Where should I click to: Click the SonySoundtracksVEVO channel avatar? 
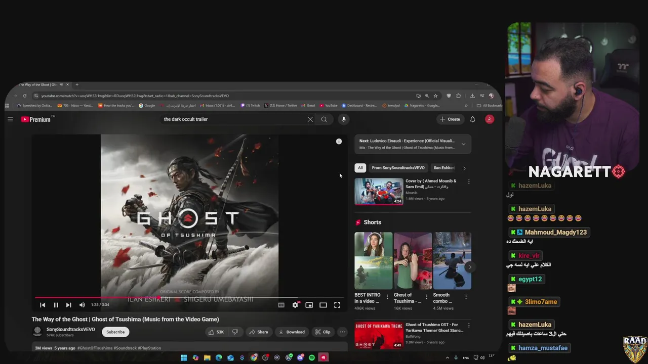point(37,332)
